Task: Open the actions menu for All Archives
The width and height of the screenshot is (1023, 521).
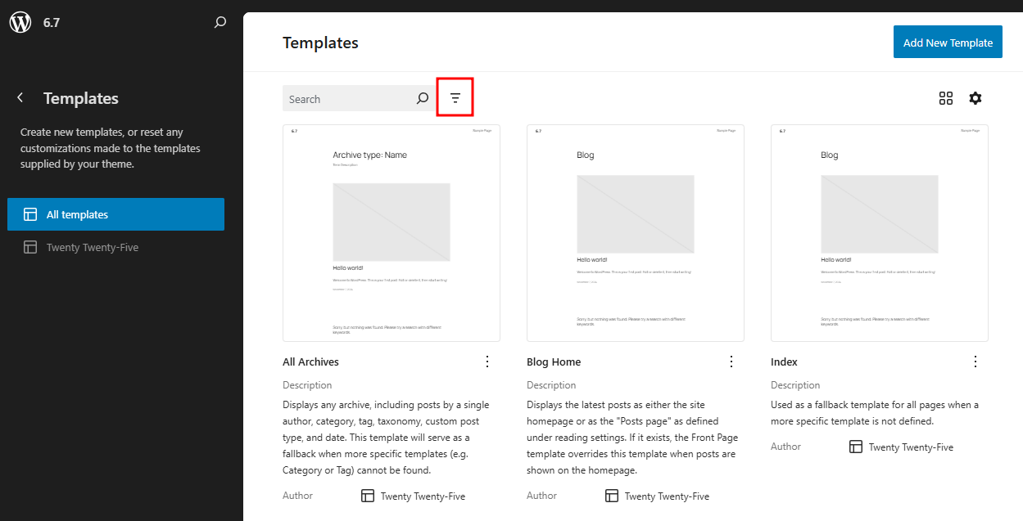Action: (x=487, y=361)
